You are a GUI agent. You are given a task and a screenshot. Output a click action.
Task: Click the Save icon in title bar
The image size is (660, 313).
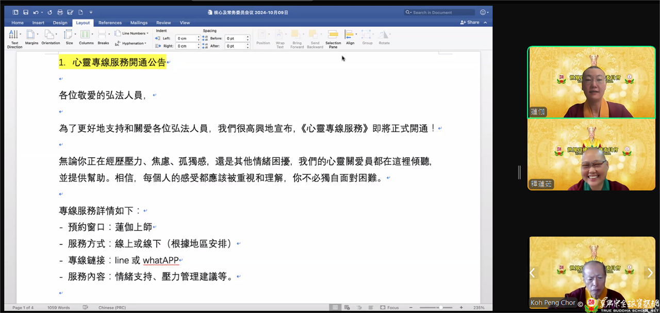click(25, 12)
